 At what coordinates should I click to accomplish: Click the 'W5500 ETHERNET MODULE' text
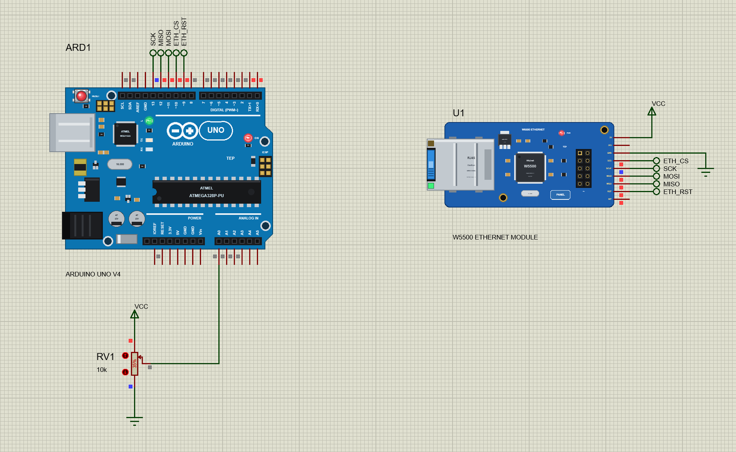pyautogui.click(x=495, y=237)
